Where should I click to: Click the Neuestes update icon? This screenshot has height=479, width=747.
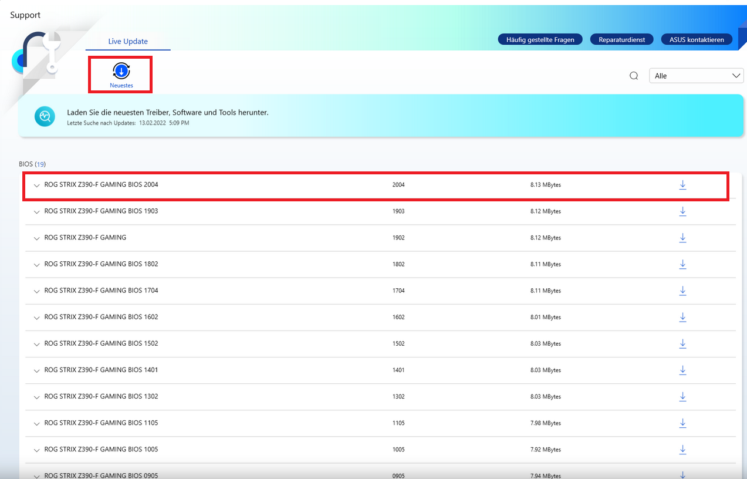[121, 71]
